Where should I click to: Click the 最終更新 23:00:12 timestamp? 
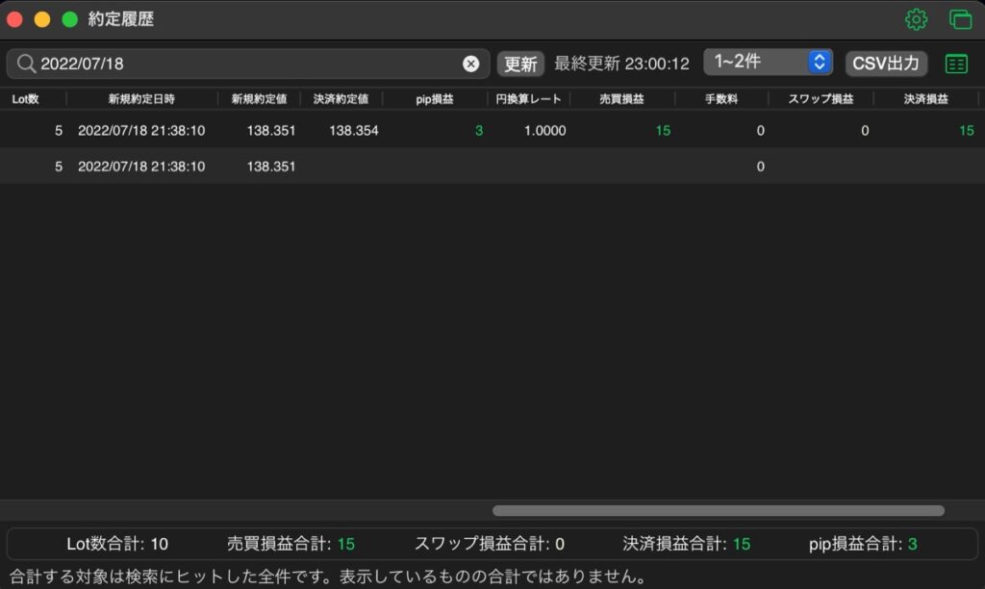pos(621,64)
